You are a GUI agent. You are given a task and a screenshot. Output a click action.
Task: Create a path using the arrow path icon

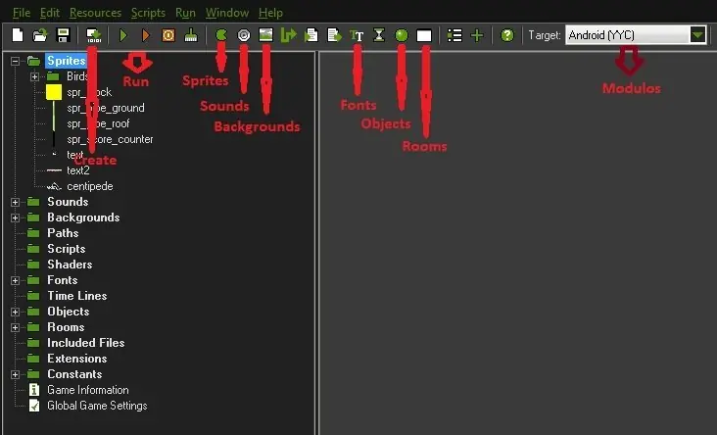tap(289, 35)
